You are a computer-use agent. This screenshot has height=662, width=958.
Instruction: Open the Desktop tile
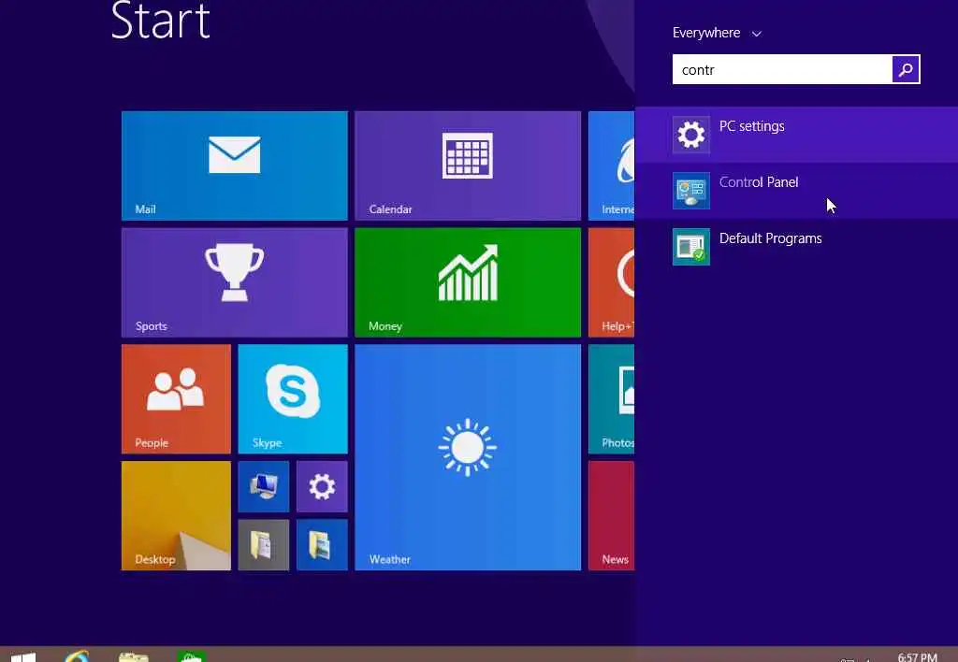pyautogui.click(x=176, y=515)
